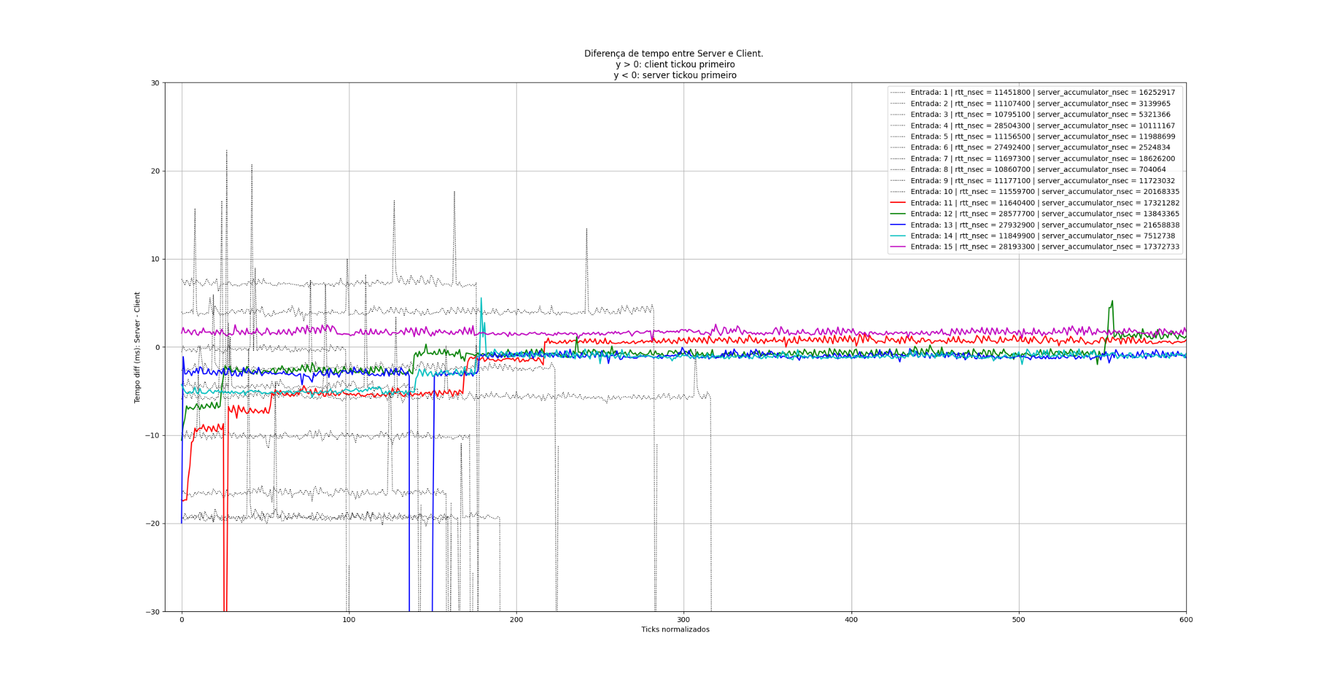Click the x-axis tick label 300
This screenshot has width=1318, height=687.
point(684,620)
